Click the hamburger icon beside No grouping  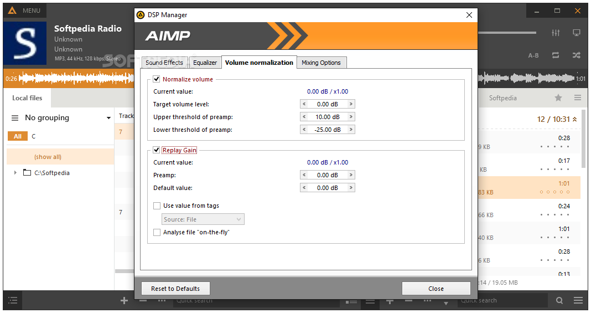(15, 118)
